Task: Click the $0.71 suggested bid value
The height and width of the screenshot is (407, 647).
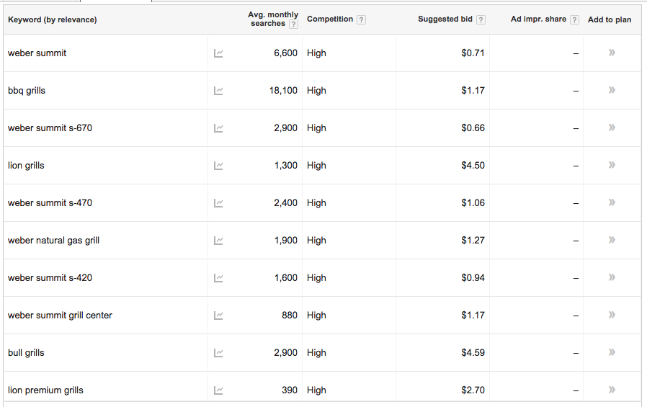Action: point(473,53)
